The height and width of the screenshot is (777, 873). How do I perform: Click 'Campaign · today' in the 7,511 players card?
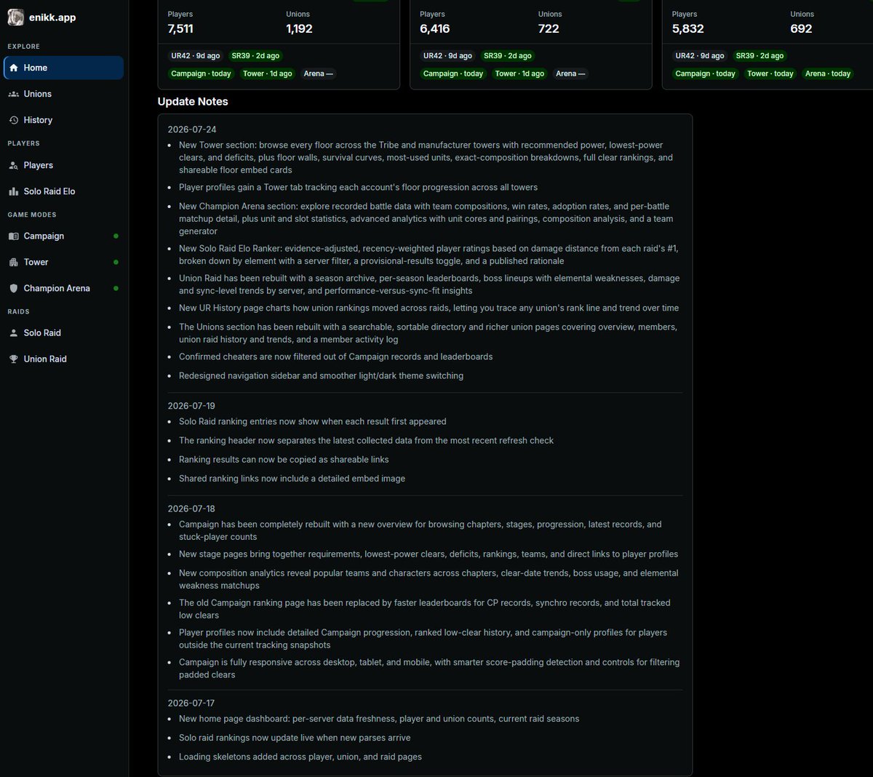[201, 73]
